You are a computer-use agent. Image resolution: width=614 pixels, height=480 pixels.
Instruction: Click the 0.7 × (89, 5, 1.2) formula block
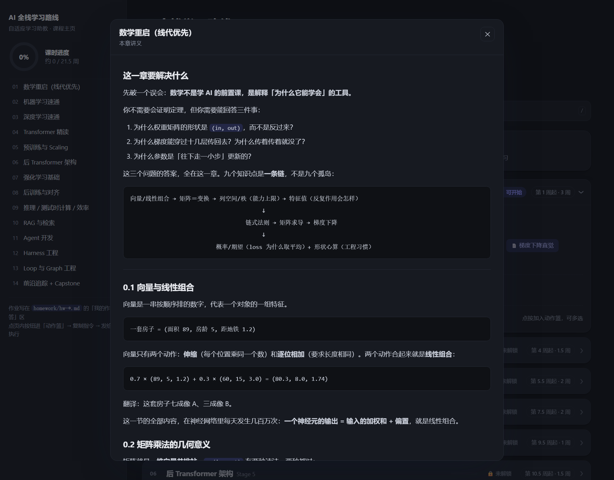coord(307,379)
